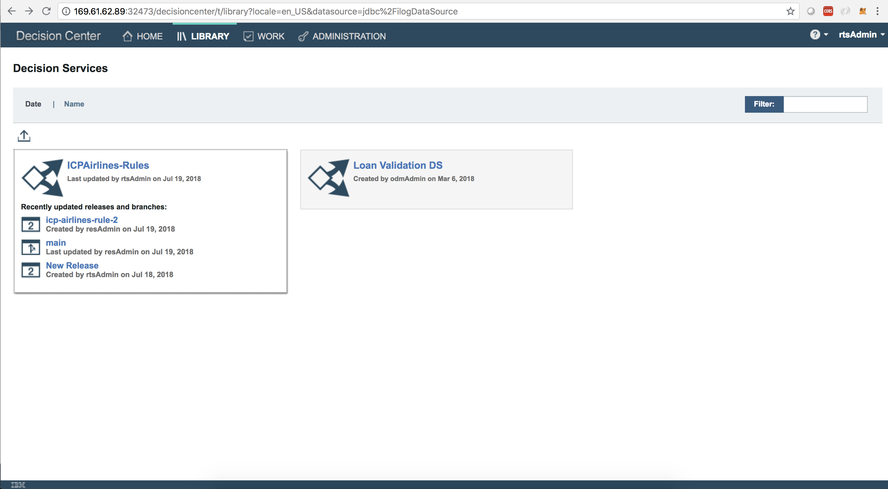Go to the HOME tab
The image size is (888, 489).
tap(143, 36)
